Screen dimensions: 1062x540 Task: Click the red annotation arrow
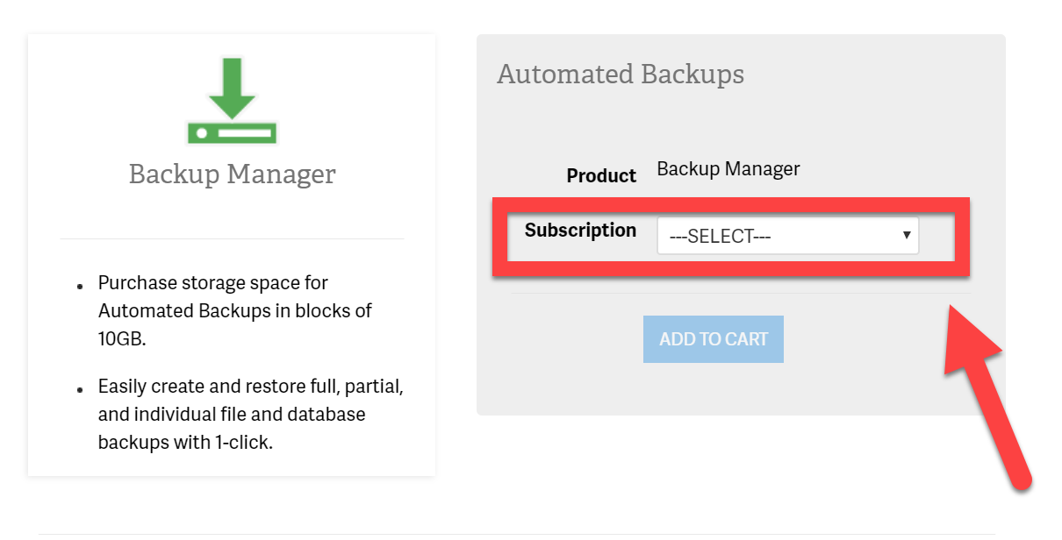coord(987,394)
